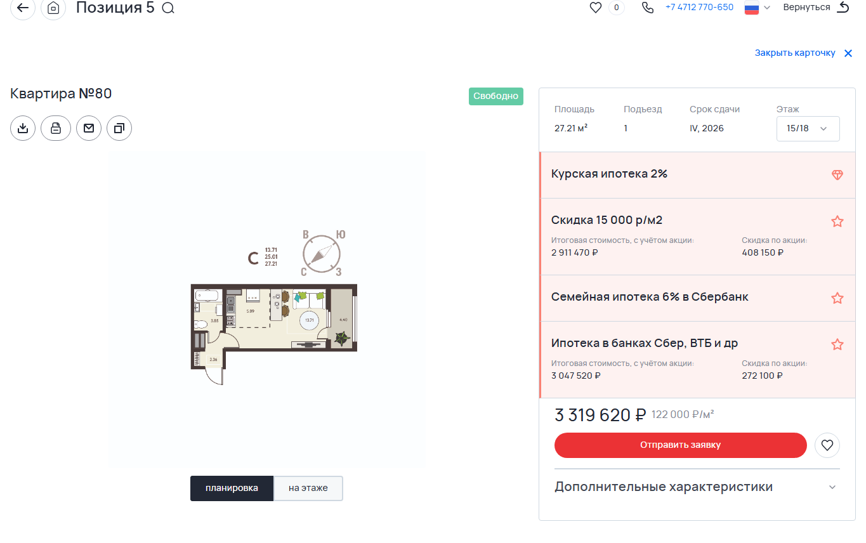
Task: Open favorites heart icon in header
Action: coord(595,8)
